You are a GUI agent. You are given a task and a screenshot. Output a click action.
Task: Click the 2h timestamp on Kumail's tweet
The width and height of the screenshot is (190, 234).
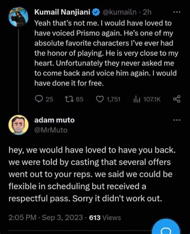145,12
